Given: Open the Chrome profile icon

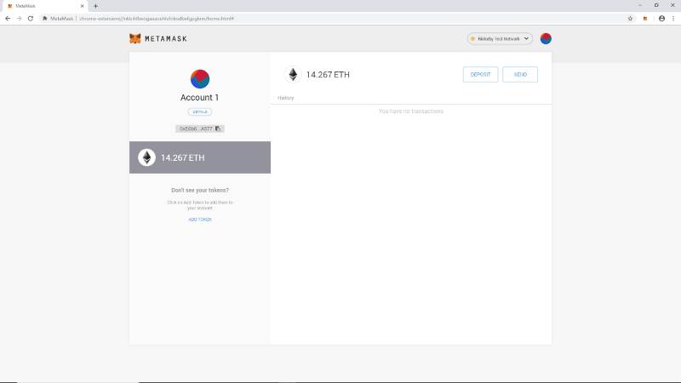Looking at the screenshot, I should pos(661,19).
